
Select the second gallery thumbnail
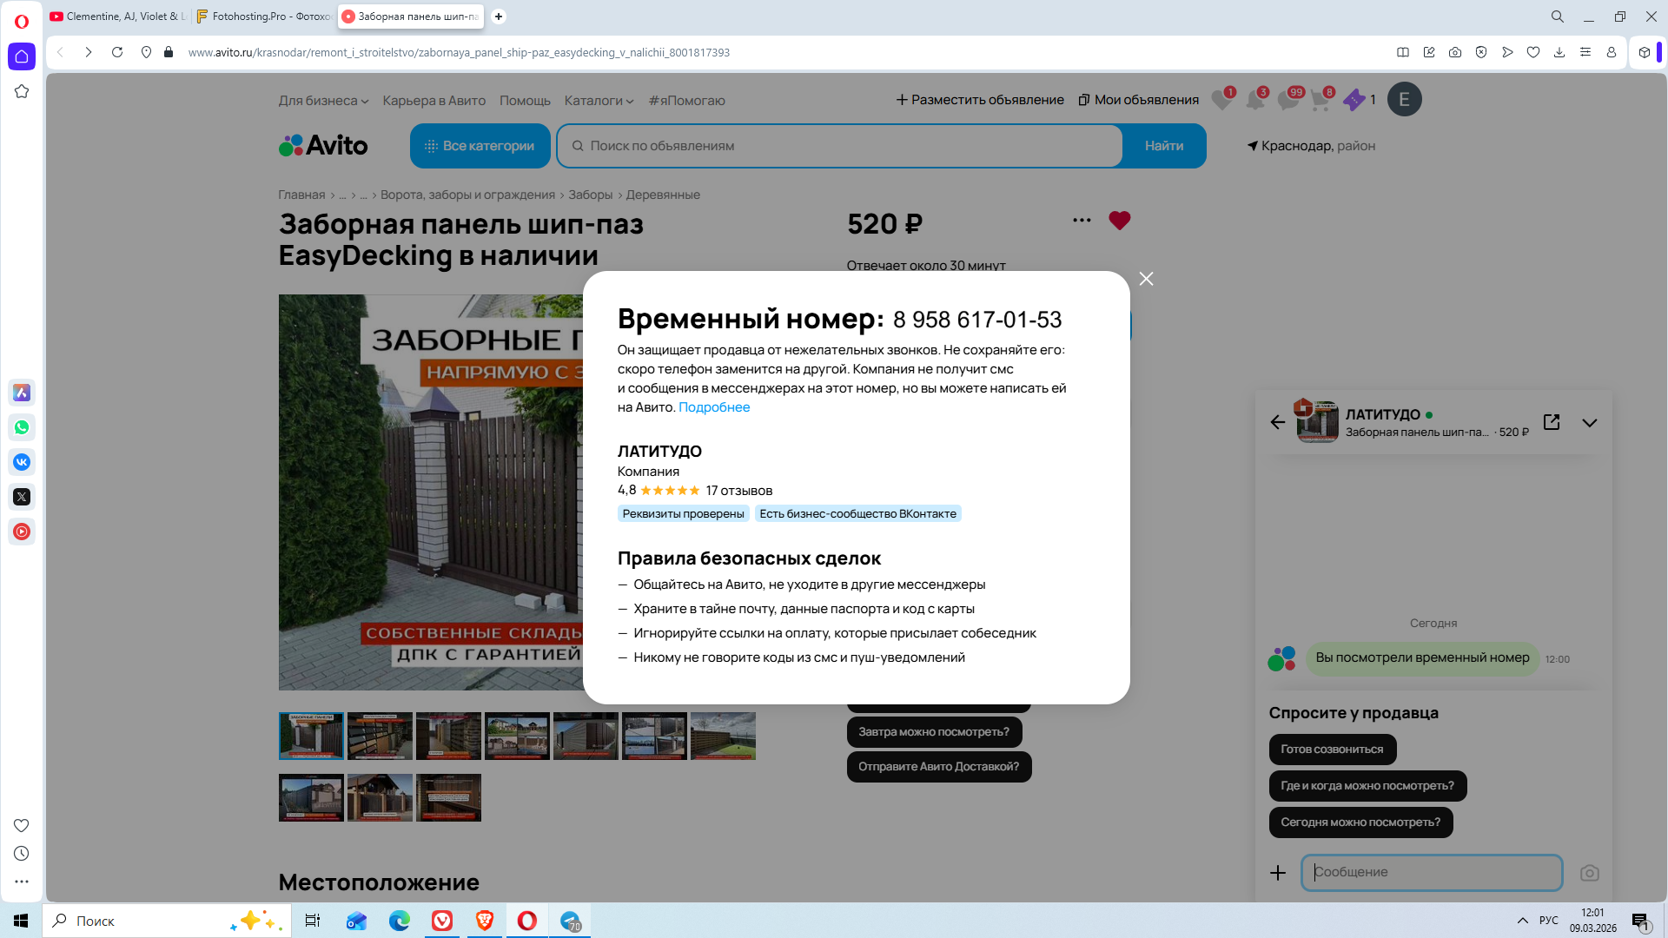pos(380,736)
